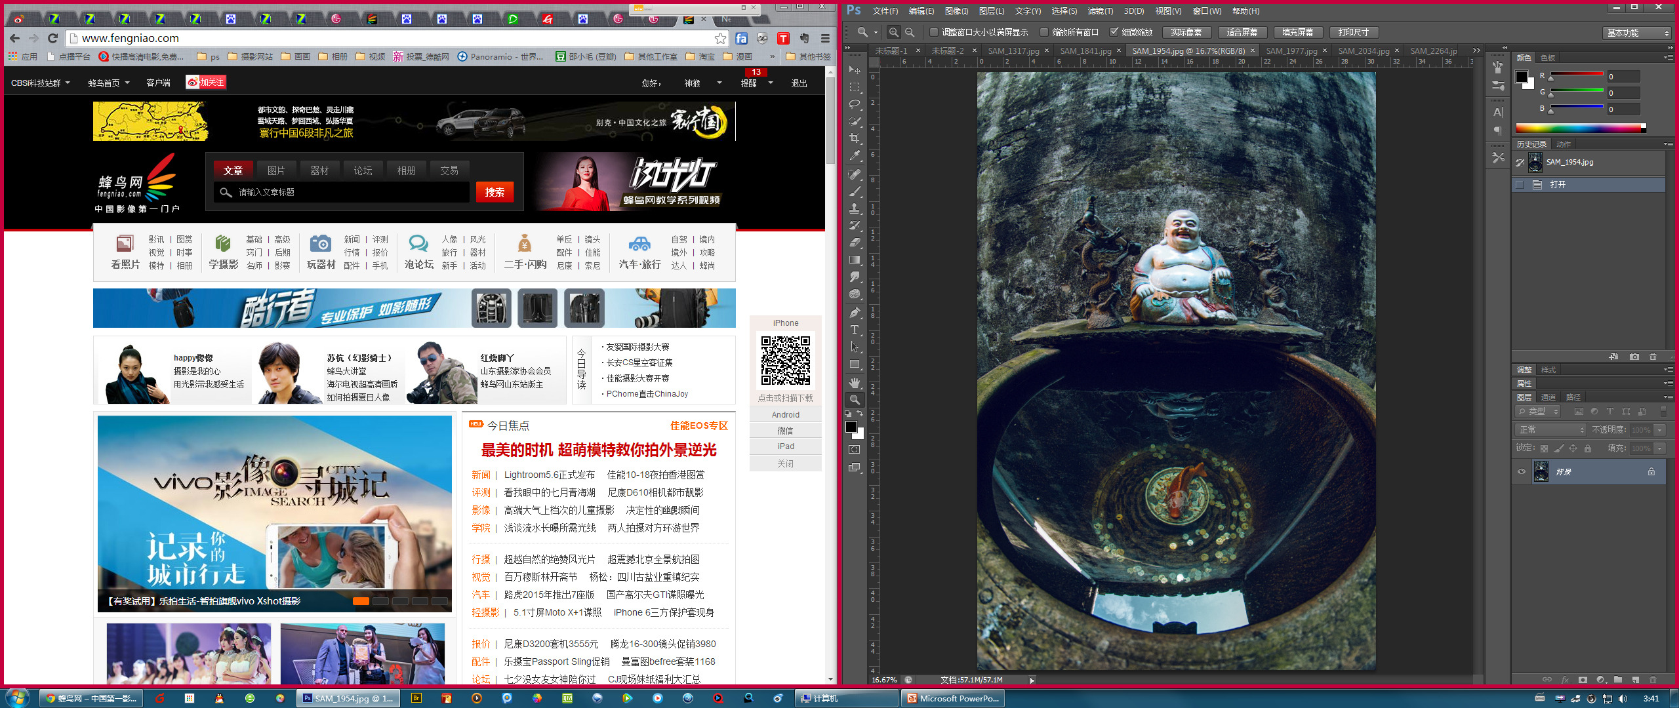The width and height of the screenshot is (1679, 708).
Task: Open the 正常 blend mode dropdown
Action: pos(1550,430)
